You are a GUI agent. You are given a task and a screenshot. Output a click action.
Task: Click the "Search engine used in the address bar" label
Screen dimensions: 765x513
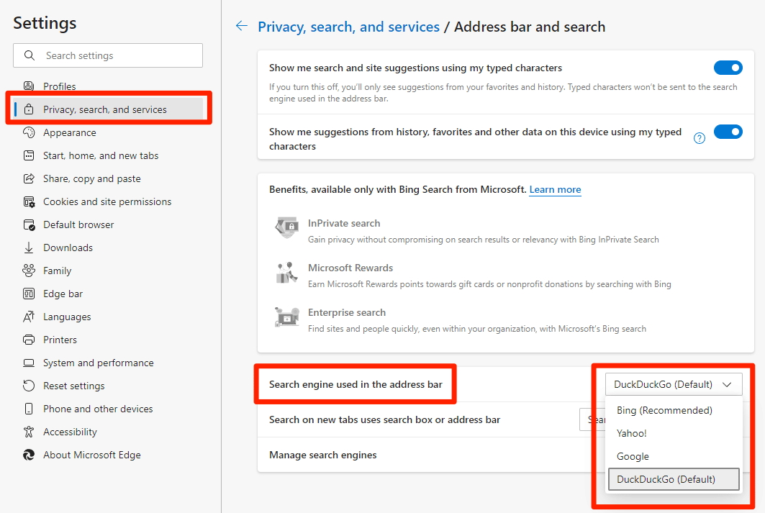click(356, 384)
